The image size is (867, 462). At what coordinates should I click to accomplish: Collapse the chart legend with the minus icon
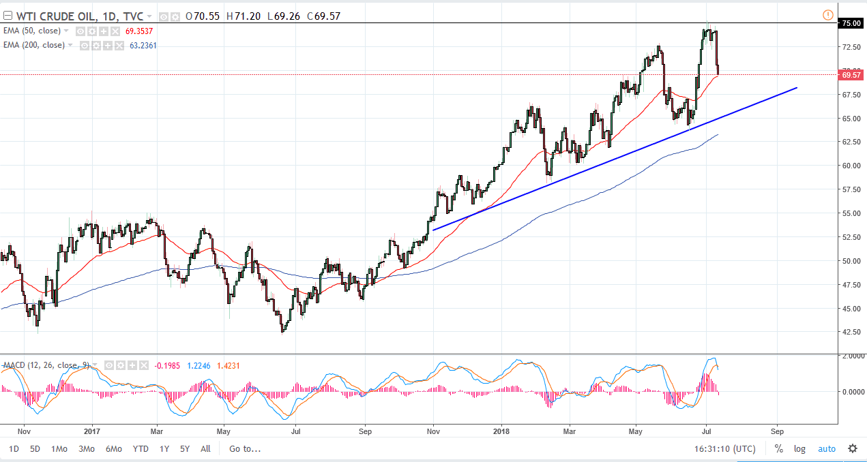click(x=8, y=15)
